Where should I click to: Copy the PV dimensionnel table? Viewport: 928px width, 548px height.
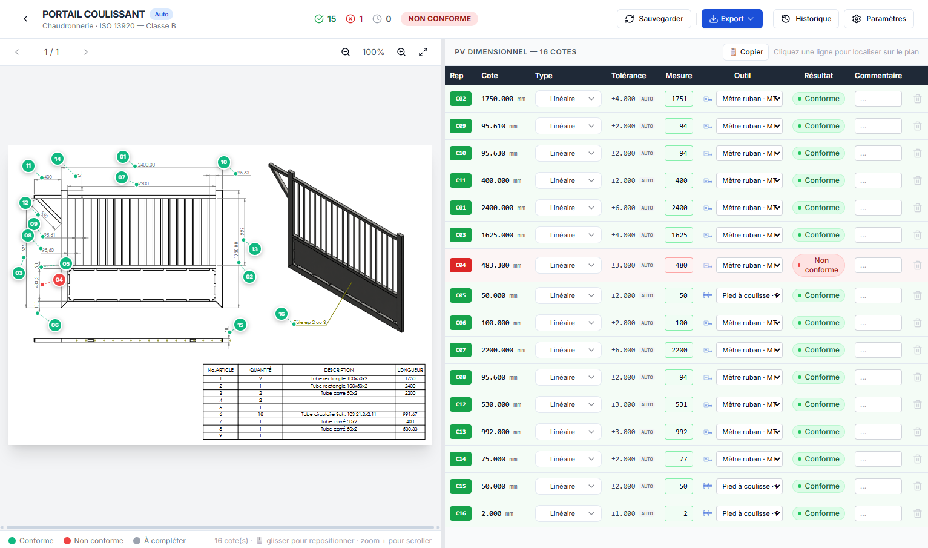tap(746, 52)
